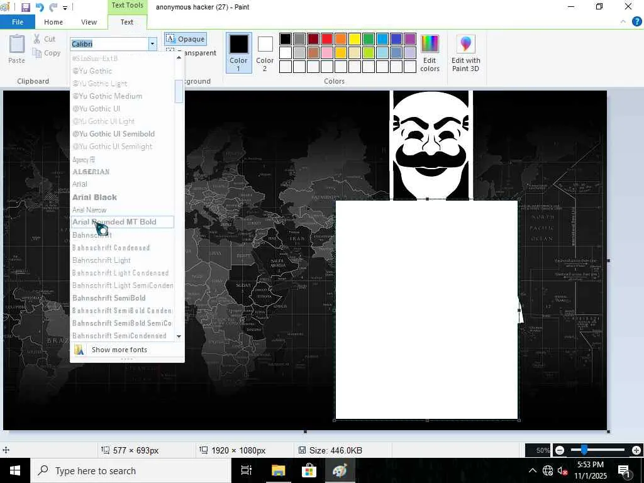Choose Arial Black font from list
The image size is (644, 483).
pos(123,197)
